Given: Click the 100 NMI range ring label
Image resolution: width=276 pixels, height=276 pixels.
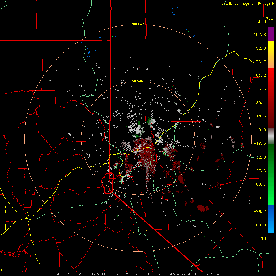Looking at the screenshot, I should tap(138, 24).
